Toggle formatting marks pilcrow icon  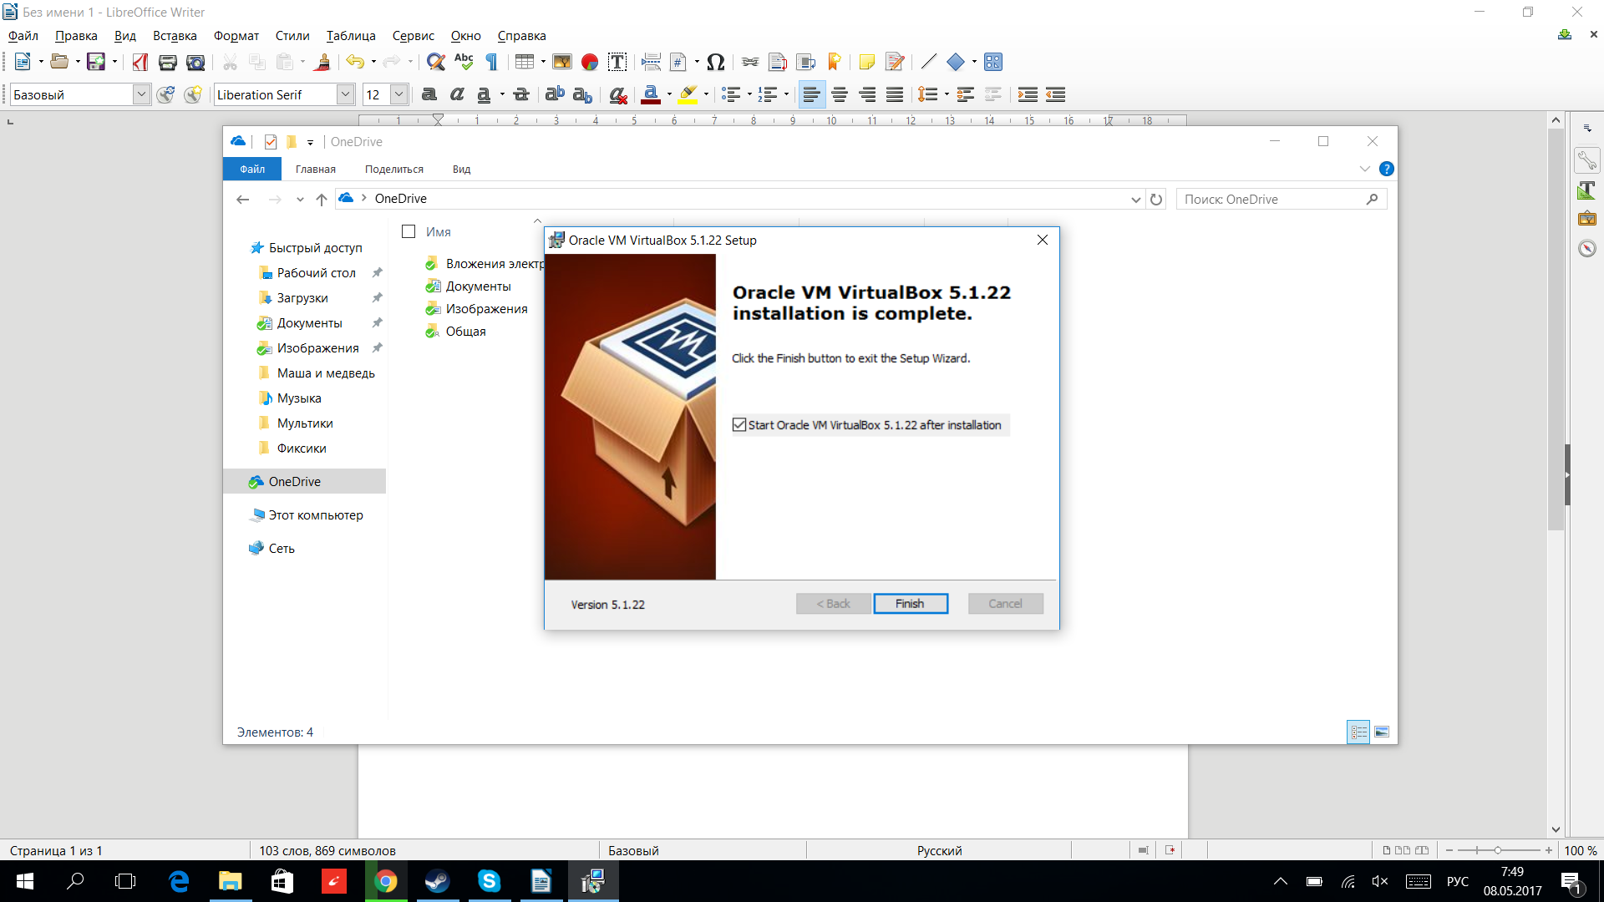[492, 62]
